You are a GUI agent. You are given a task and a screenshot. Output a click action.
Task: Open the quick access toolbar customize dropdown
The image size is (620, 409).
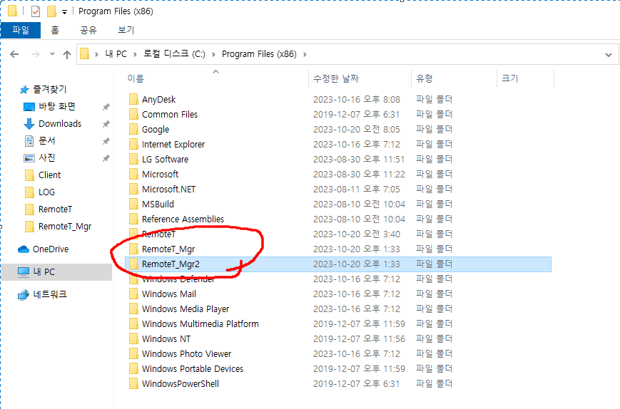point(64,12)
